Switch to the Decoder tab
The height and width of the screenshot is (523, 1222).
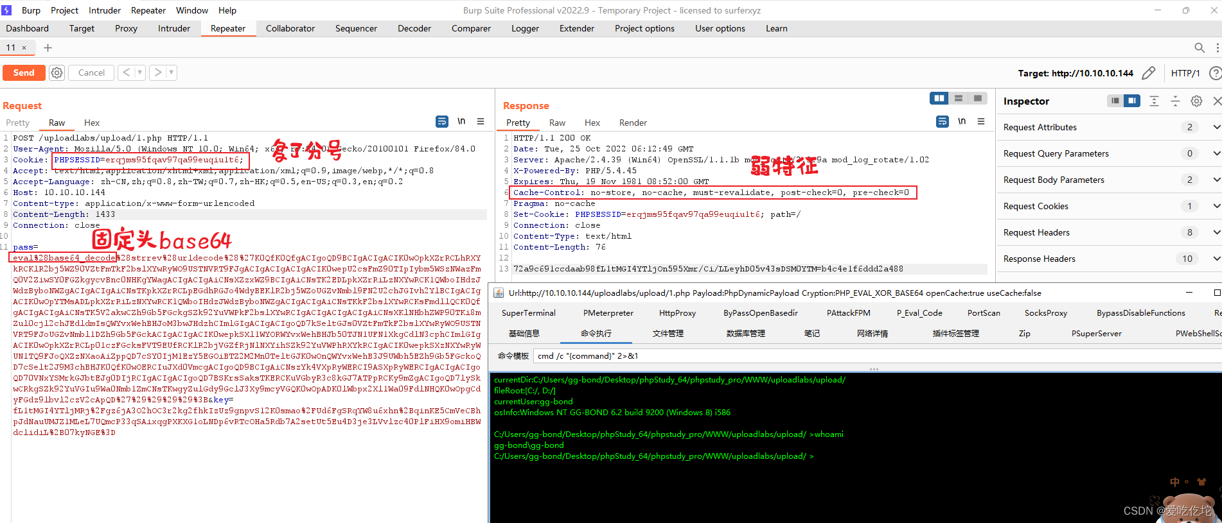coord(414,28)
